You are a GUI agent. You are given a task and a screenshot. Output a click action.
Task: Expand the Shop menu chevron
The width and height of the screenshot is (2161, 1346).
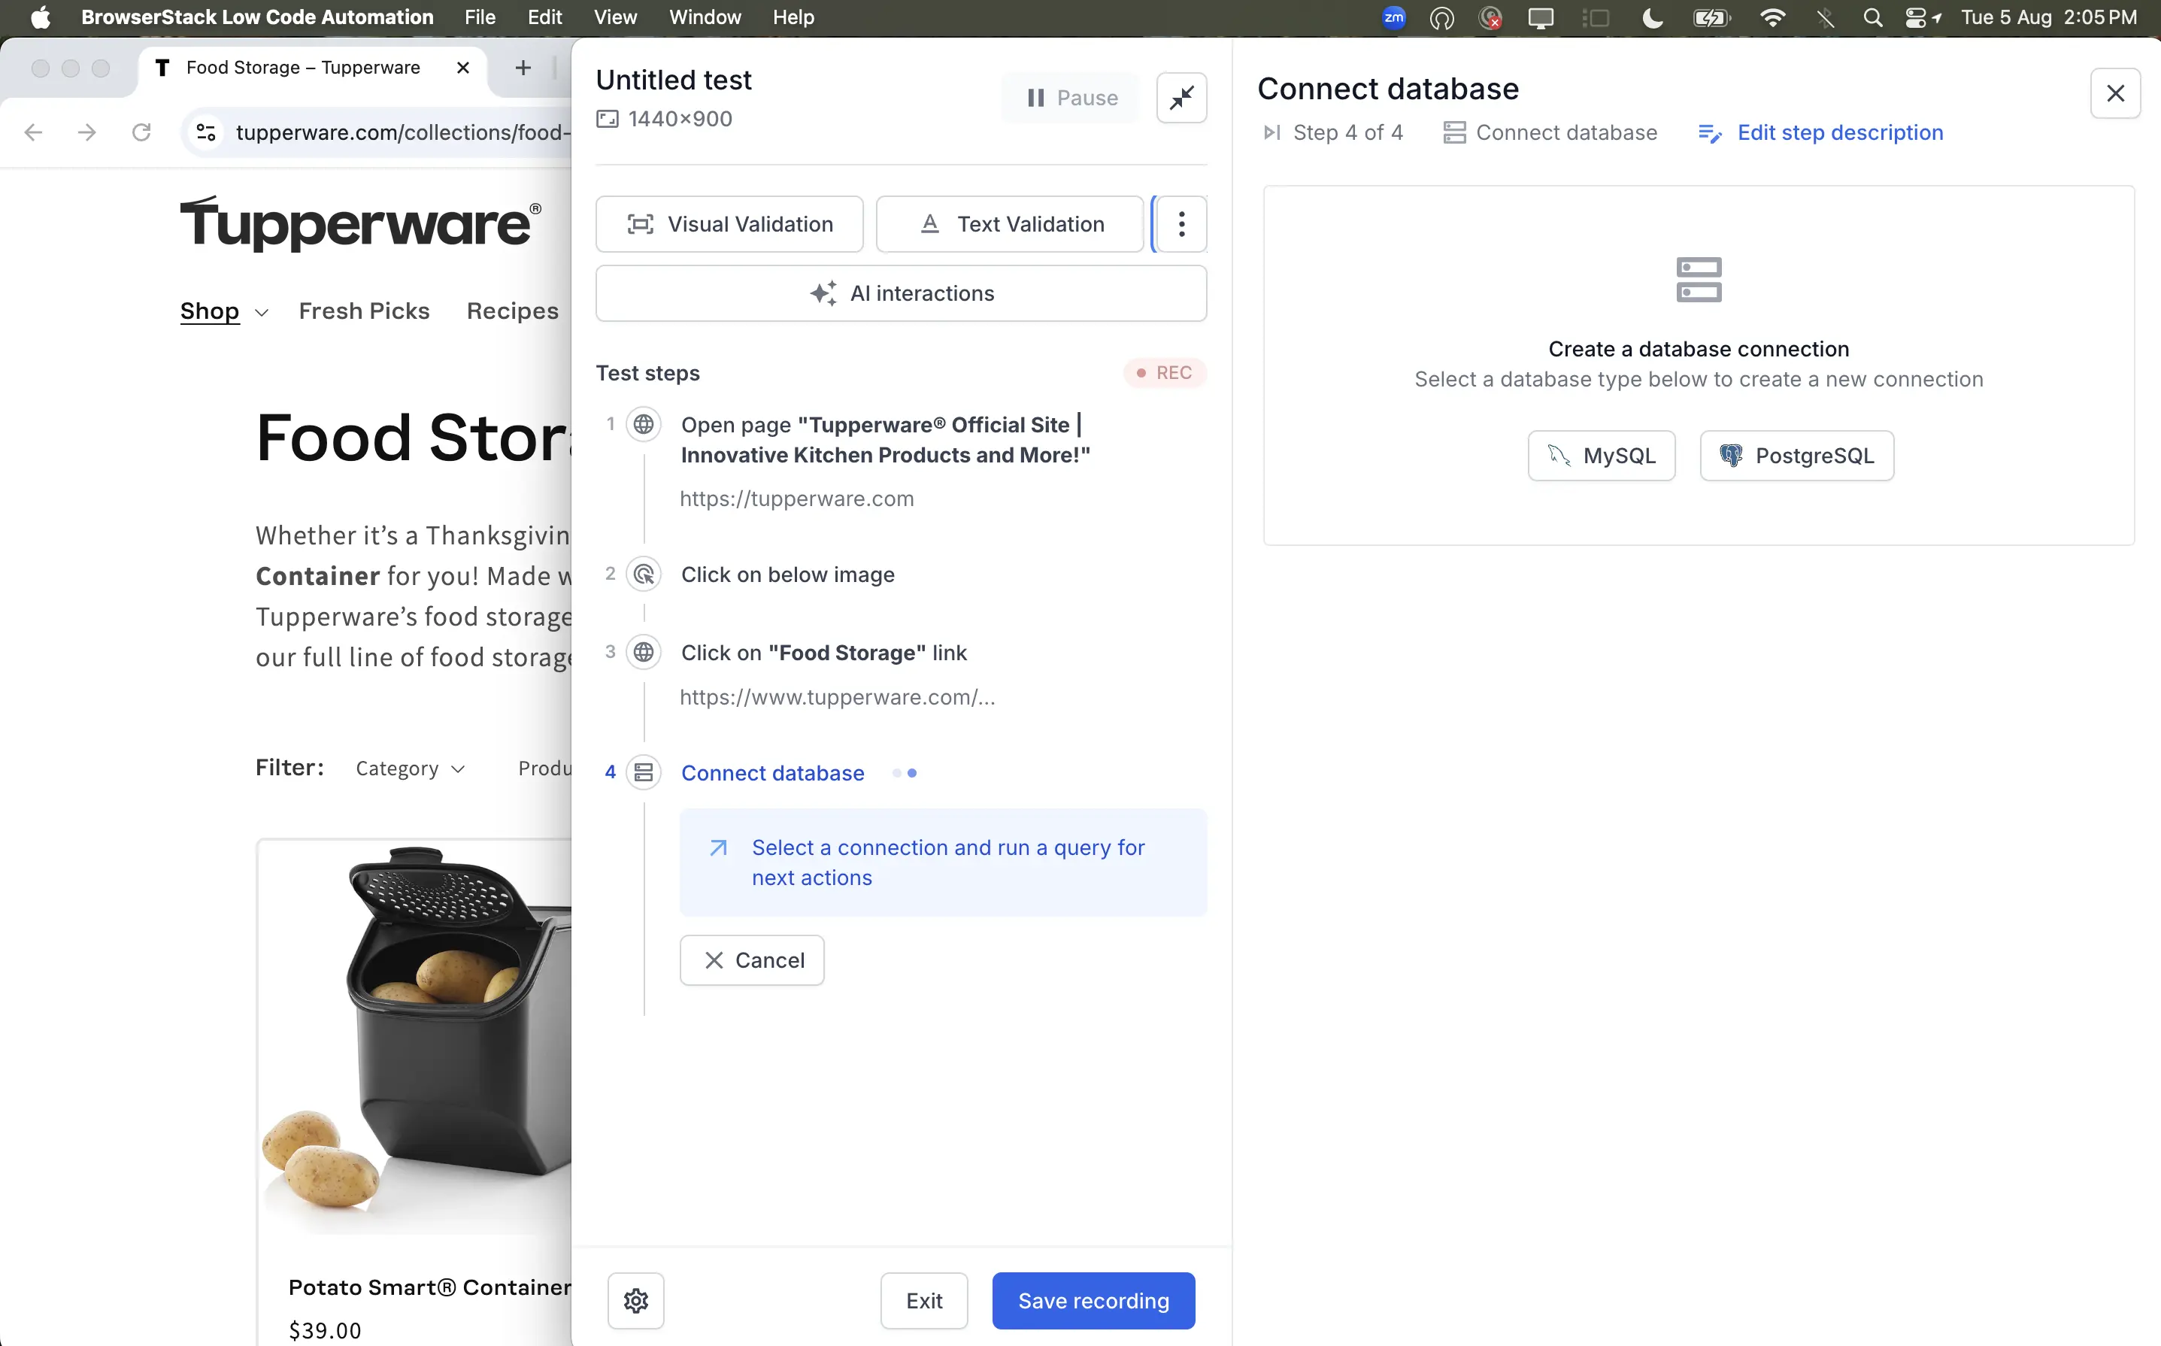pos(262,313)
